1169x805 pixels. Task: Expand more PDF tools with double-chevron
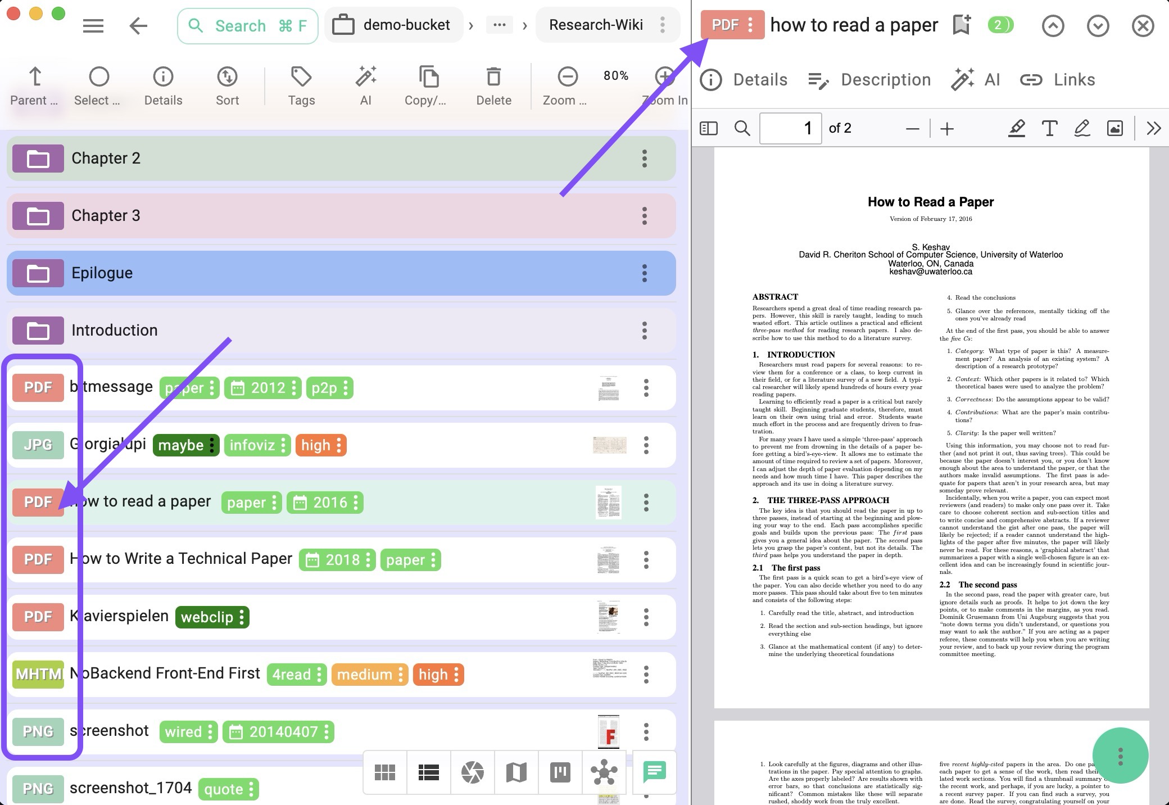pos(1153,128)
